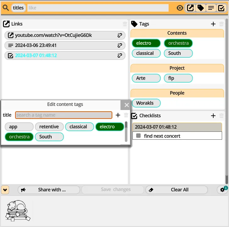The width and height of the screenshot is (229, 227).
Task: Collapse the People tag category
Action: 177,93
